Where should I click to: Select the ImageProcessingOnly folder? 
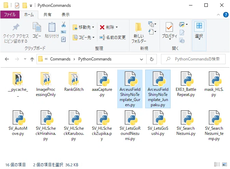point(46,84)
